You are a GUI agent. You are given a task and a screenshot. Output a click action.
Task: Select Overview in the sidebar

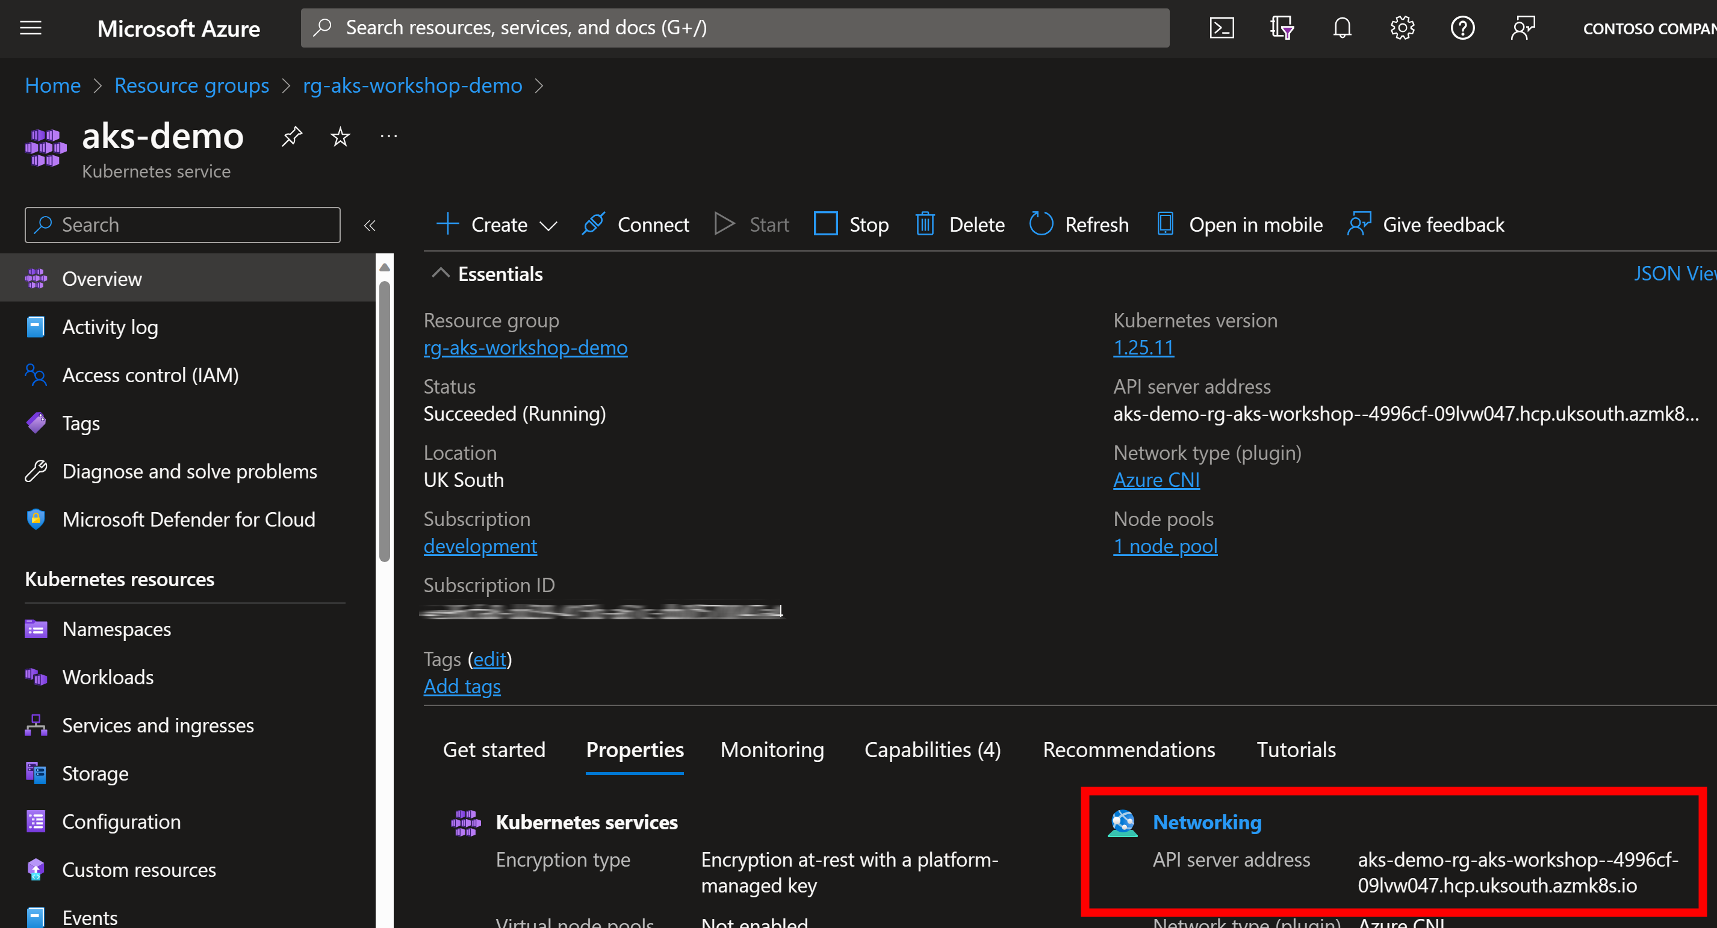(187, 279)
